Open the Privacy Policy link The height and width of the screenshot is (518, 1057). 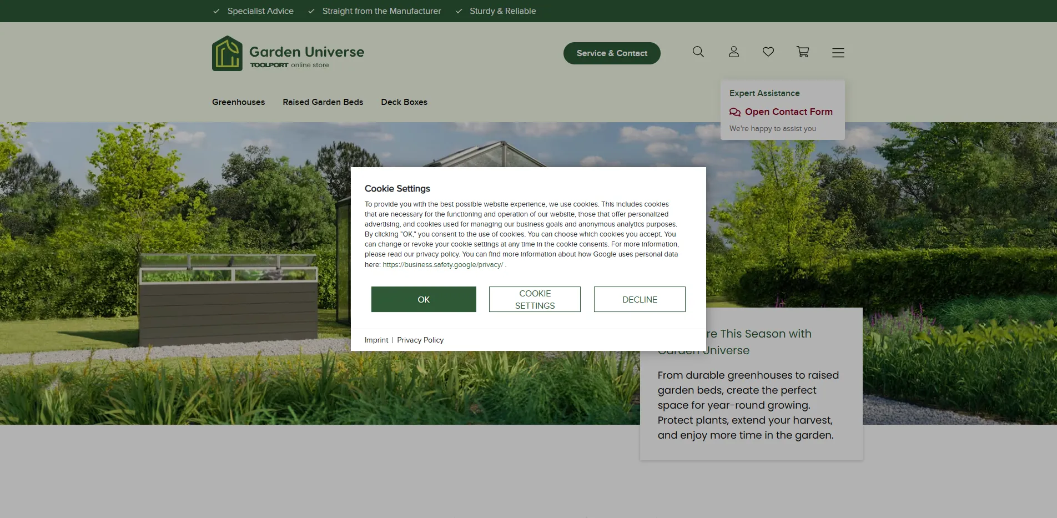(420, 340)
